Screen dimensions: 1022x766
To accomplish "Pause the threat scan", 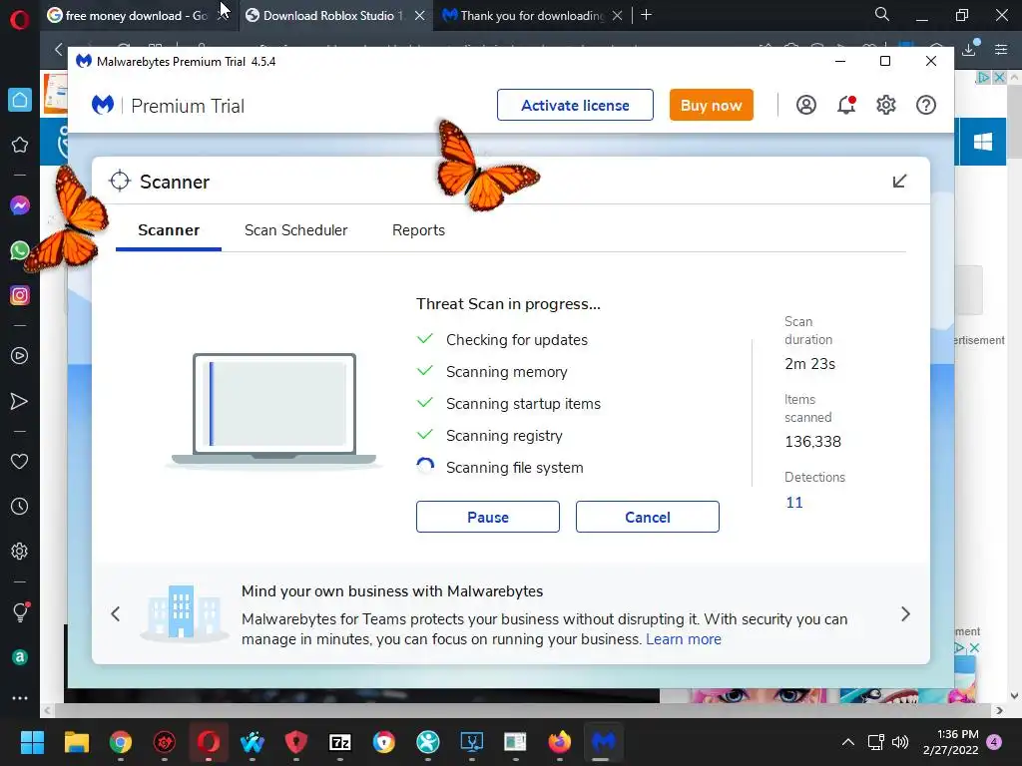I will [487, 517].
